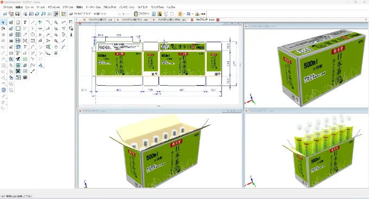Switch to the first document tab
This screenshot has height=199, width=369.
(98, 20)
